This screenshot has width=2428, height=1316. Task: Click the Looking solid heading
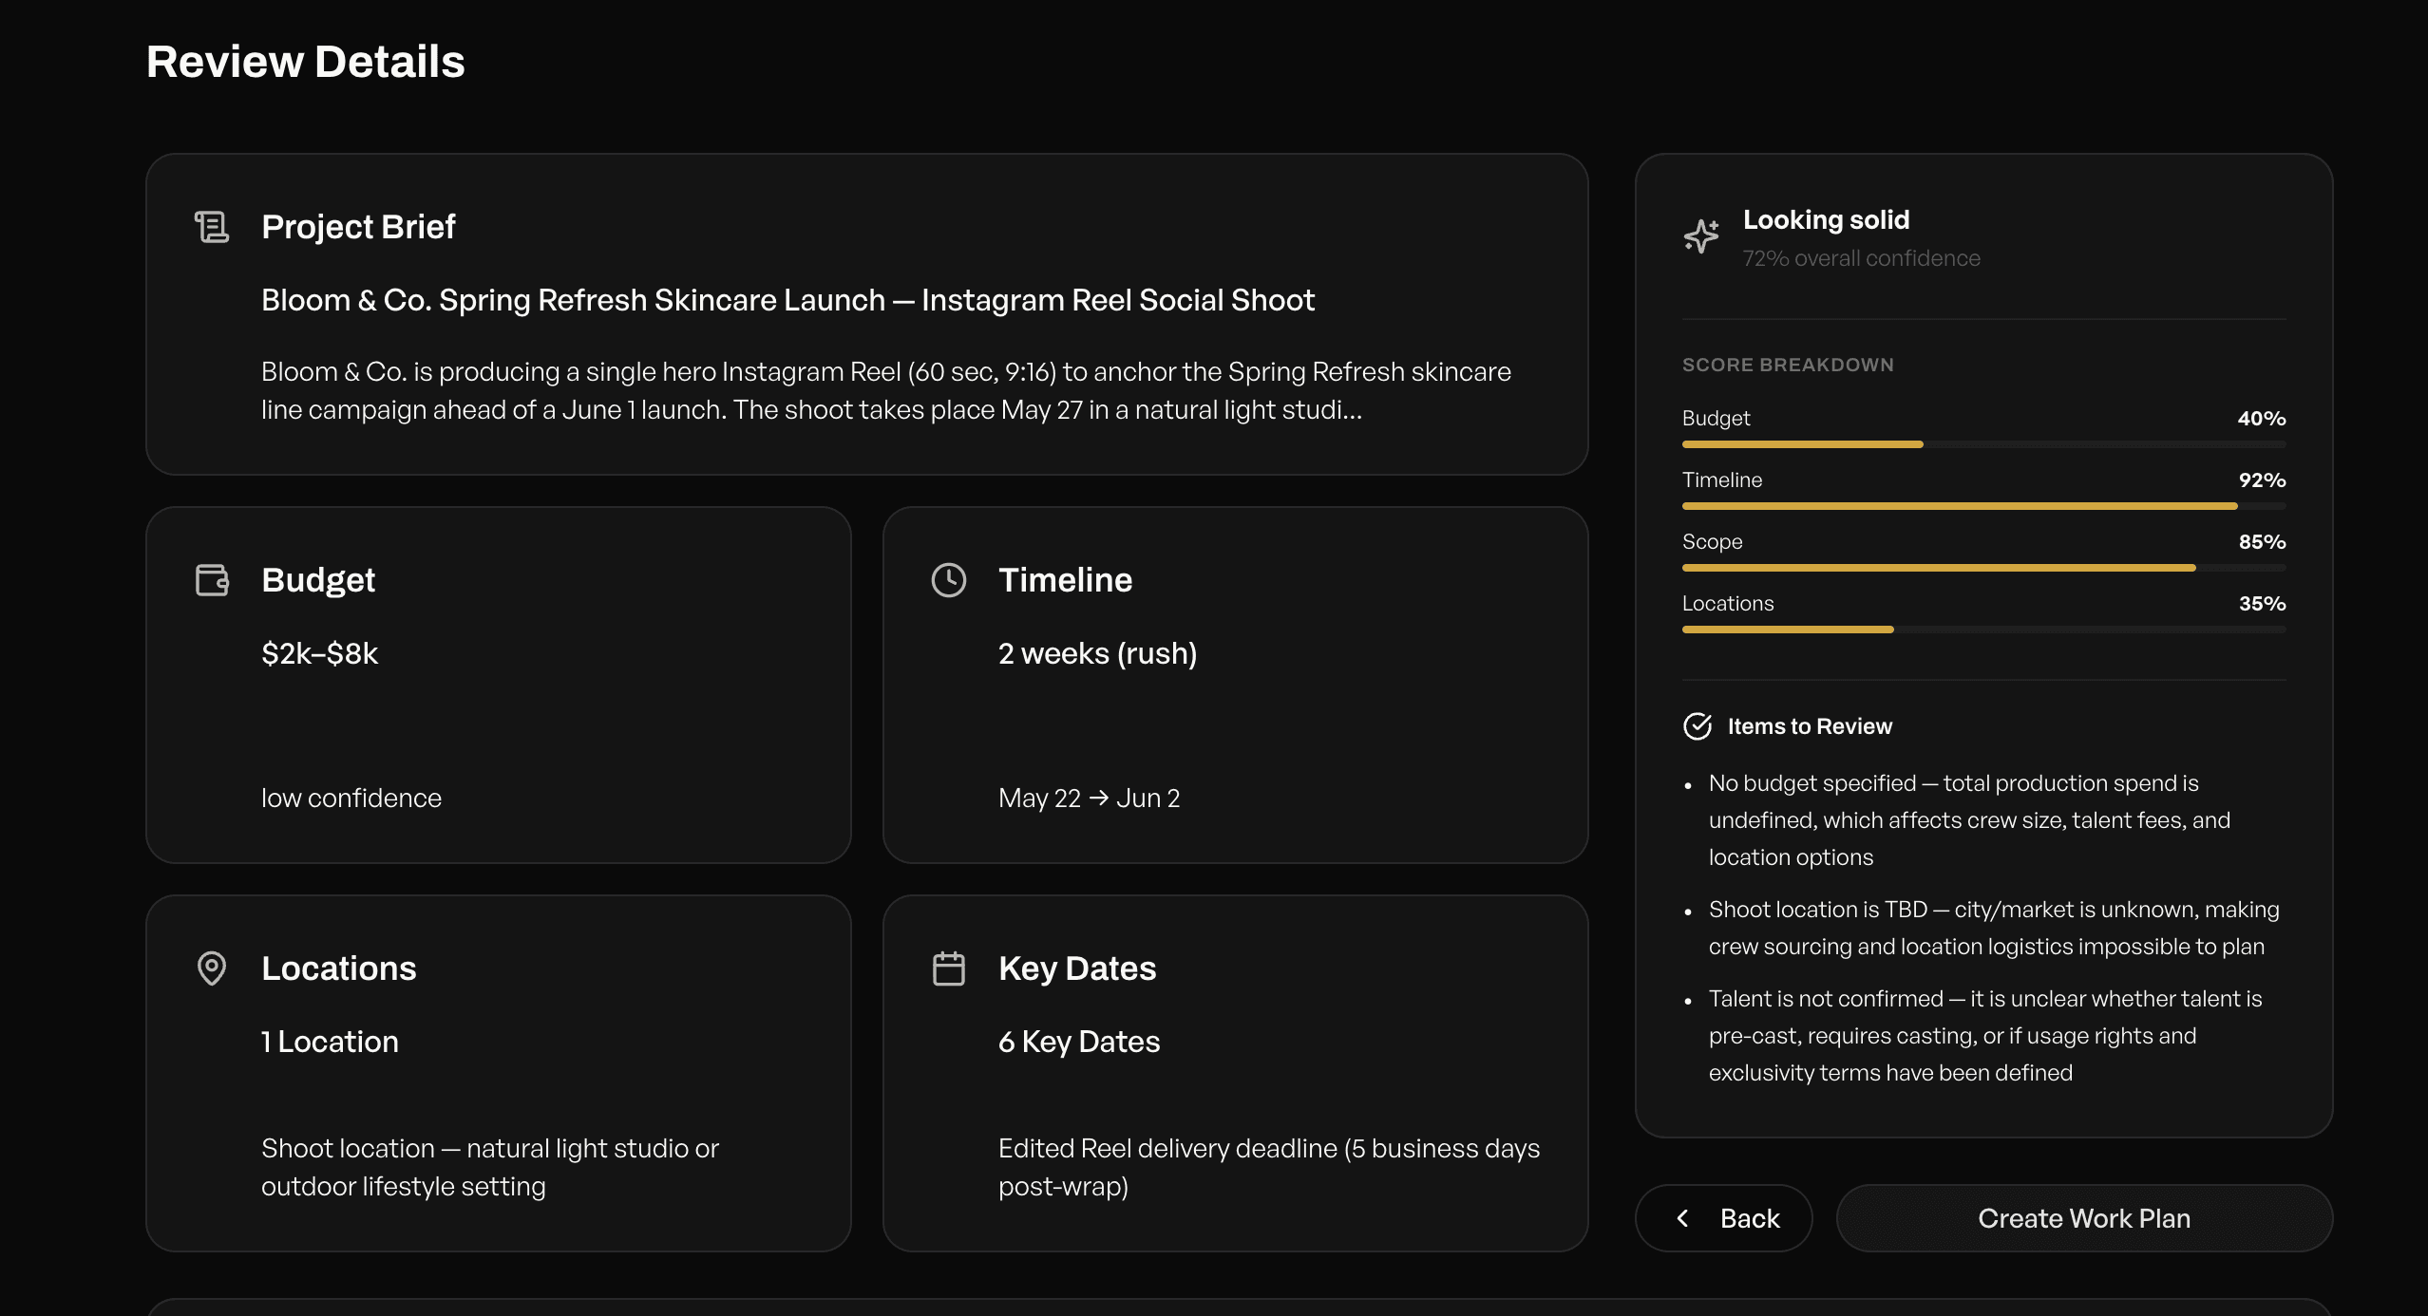[x=1826, y=220]
